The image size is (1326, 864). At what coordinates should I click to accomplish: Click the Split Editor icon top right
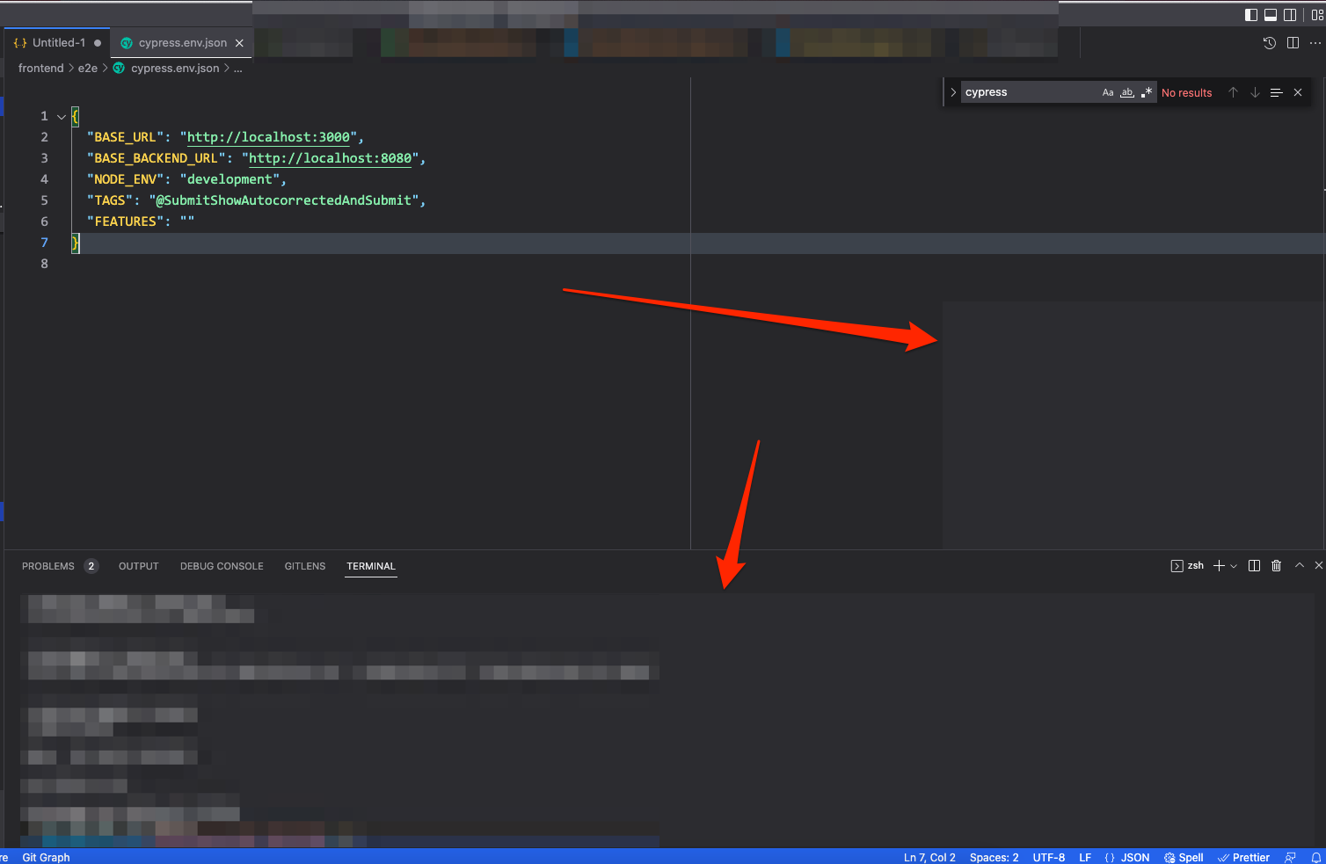[1293, 42]
